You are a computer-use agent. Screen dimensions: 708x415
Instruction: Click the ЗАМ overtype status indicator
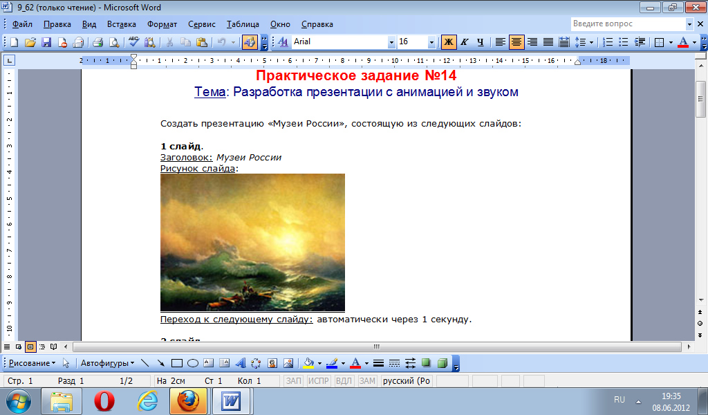click(367, 380)
